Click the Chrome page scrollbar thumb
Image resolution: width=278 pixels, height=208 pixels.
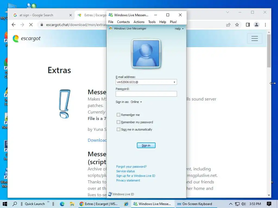click(269, 51)
